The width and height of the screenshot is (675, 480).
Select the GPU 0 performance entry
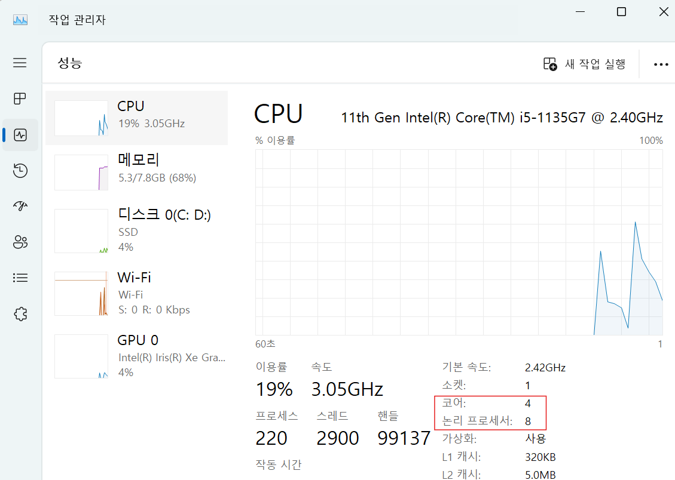pos(136,356)
